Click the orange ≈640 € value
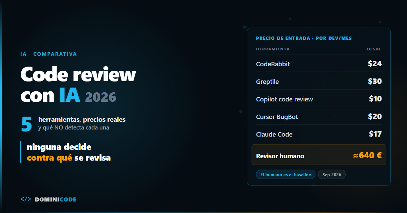This screenshot has height=213, width=407. click(x=367, y=156)
